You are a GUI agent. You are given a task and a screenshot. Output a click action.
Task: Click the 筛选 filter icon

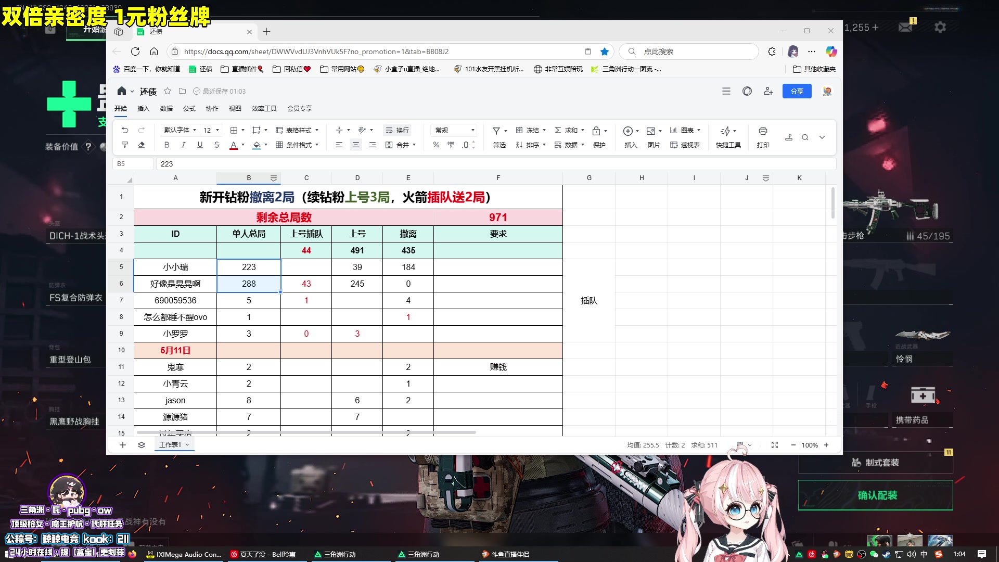point(496,131)
